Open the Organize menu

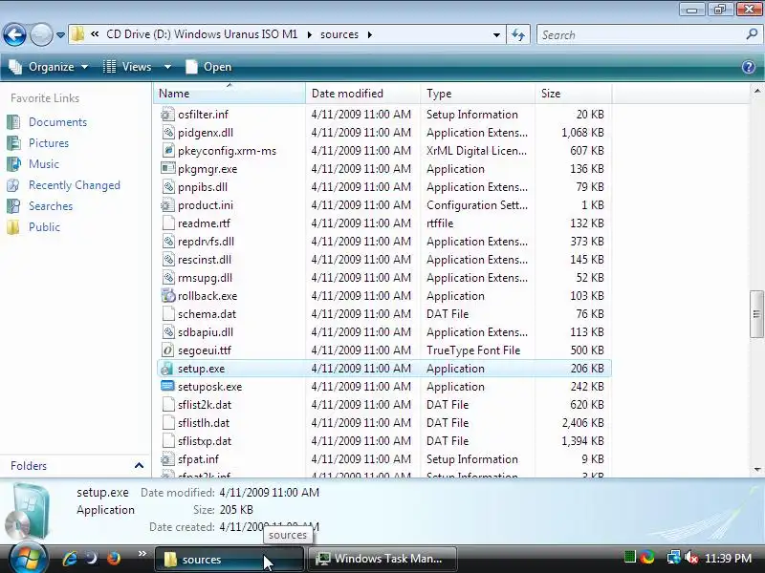tap(49, 67)
